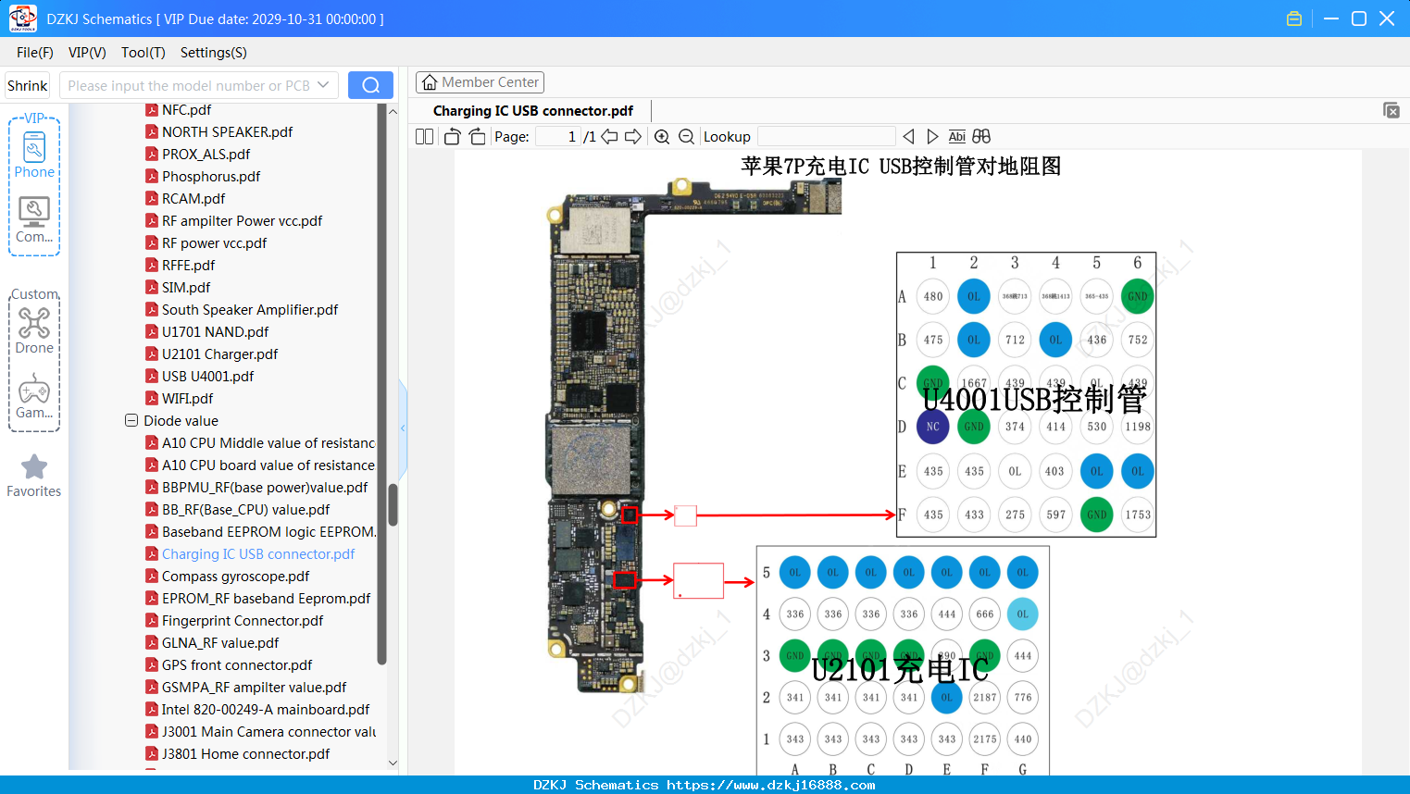Open the Computer category in the sidebar
The height and width of the screenshot is (794, 1410).
pyautogui.click(x=34, y=219)
